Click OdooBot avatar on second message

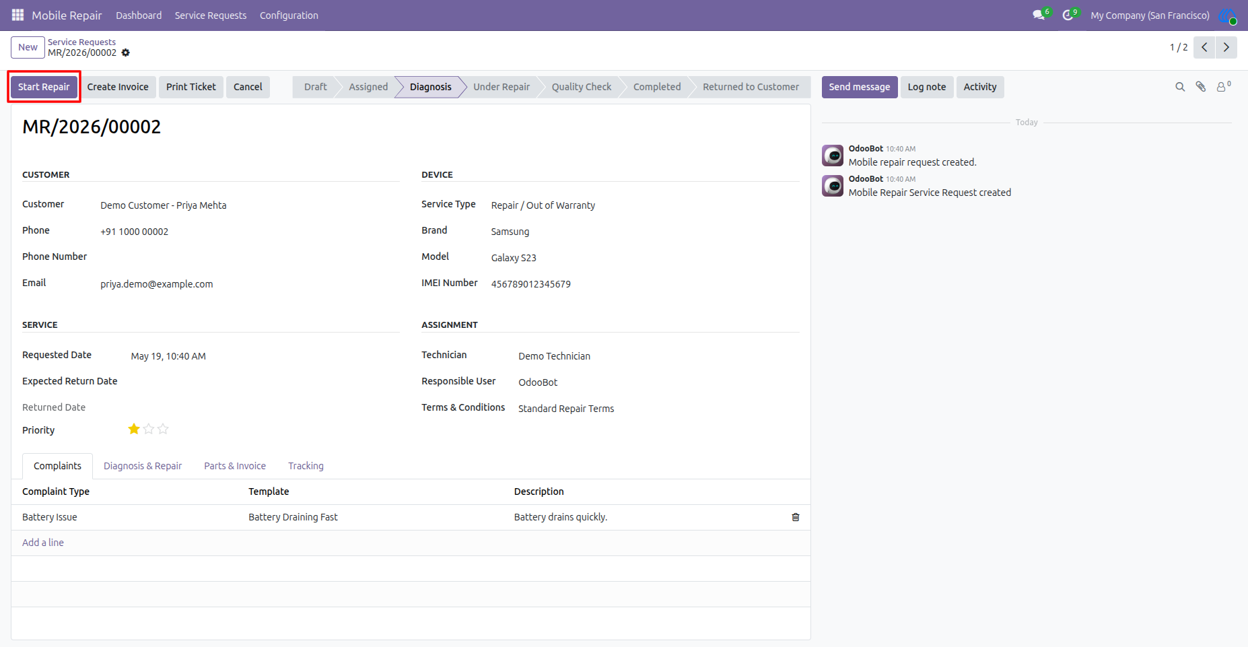pos(833,186)
